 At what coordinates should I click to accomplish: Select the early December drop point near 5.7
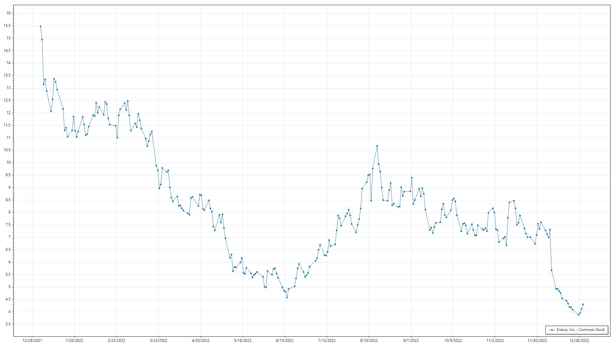[x=552, y=270]
